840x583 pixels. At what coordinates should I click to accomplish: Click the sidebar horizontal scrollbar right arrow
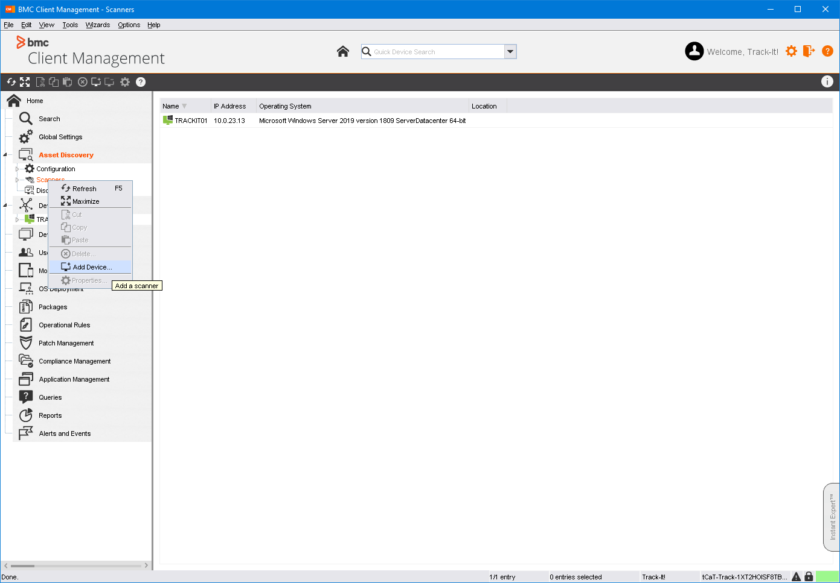click(146, 566)
